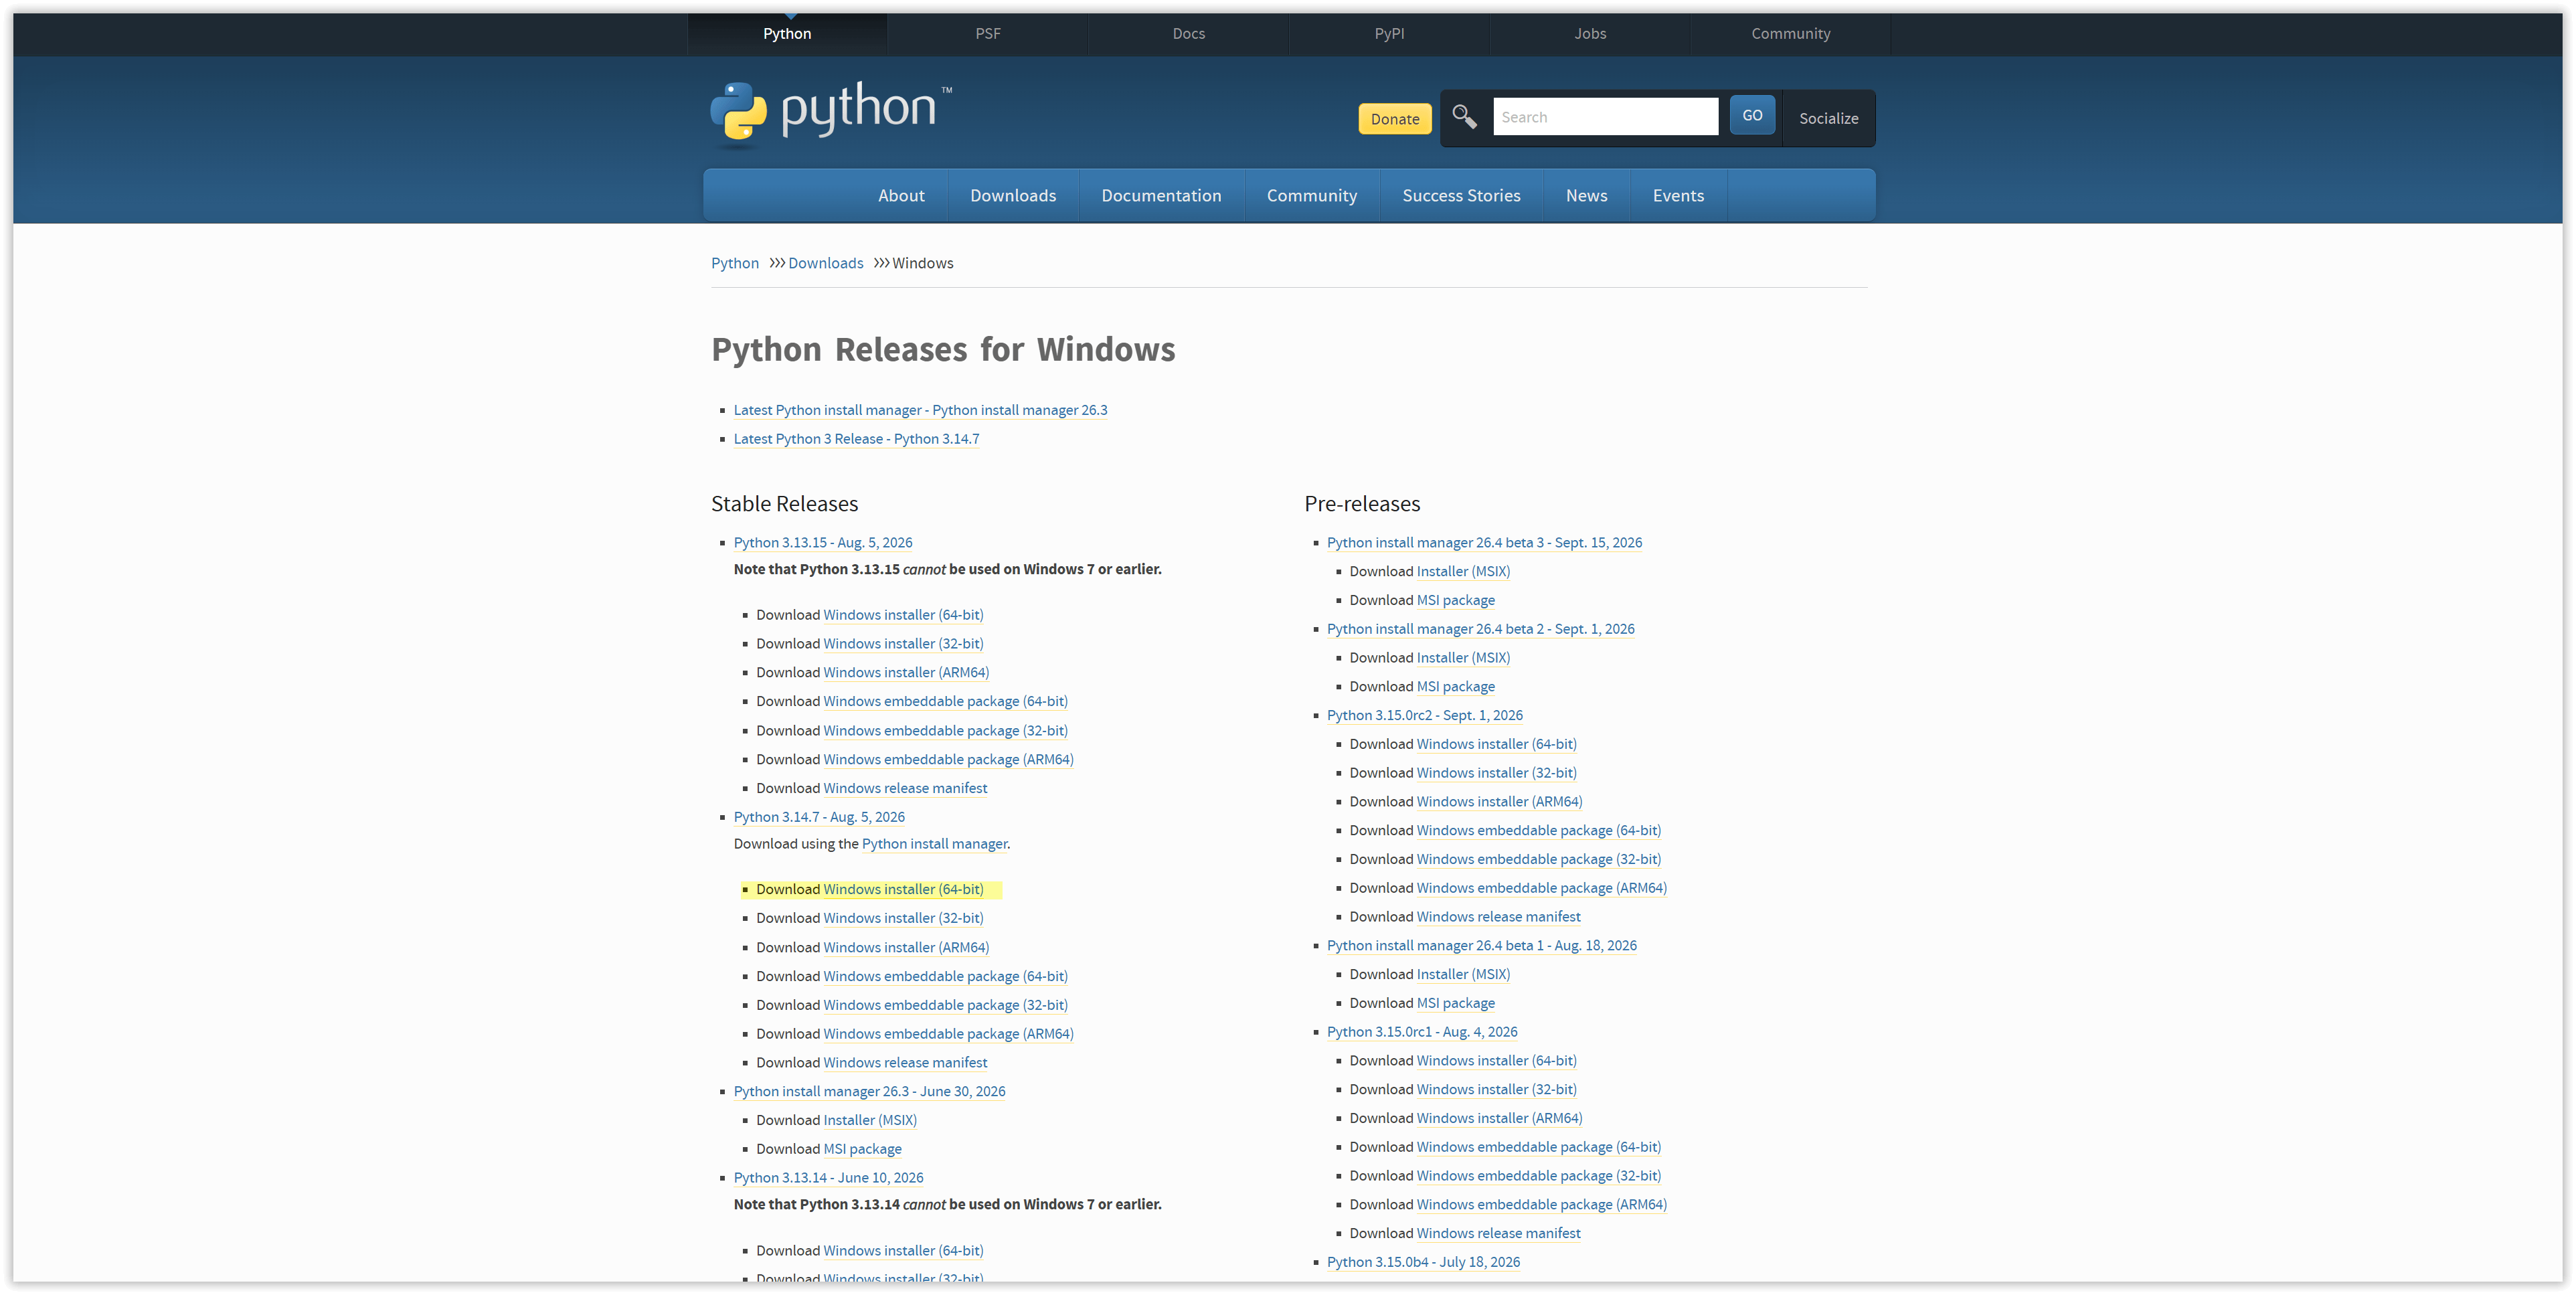This screenshot has height=1295, width=2576.
Task: Open Python 3.13.14 June 10, 2026 release
Action: [828, 1178]
